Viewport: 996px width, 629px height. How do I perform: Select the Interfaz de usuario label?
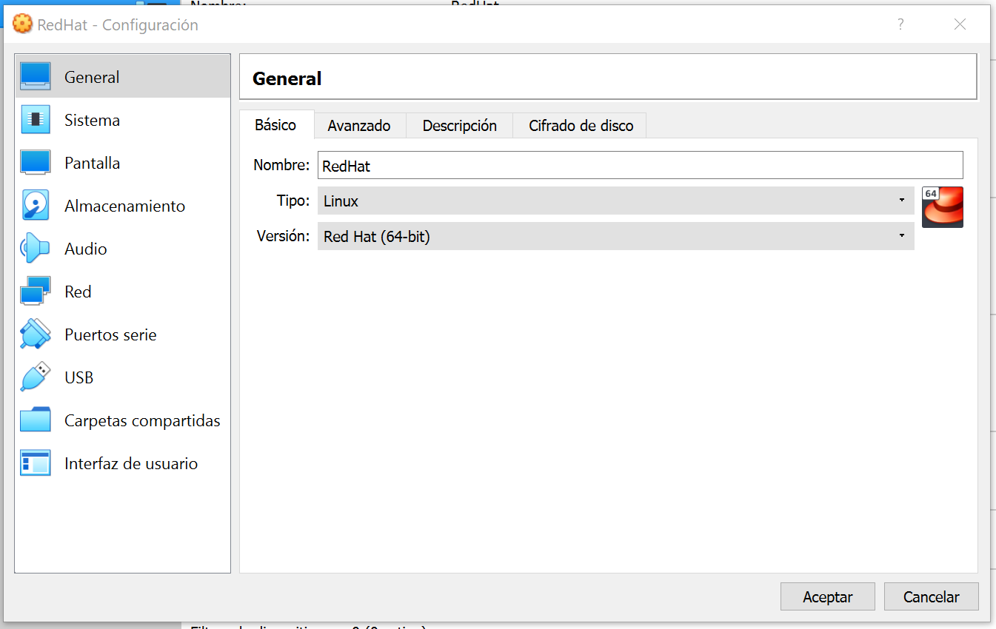[x=131, y=463]
